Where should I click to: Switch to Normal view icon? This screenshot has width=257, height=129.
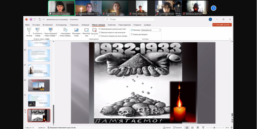[x=187, y=127]
